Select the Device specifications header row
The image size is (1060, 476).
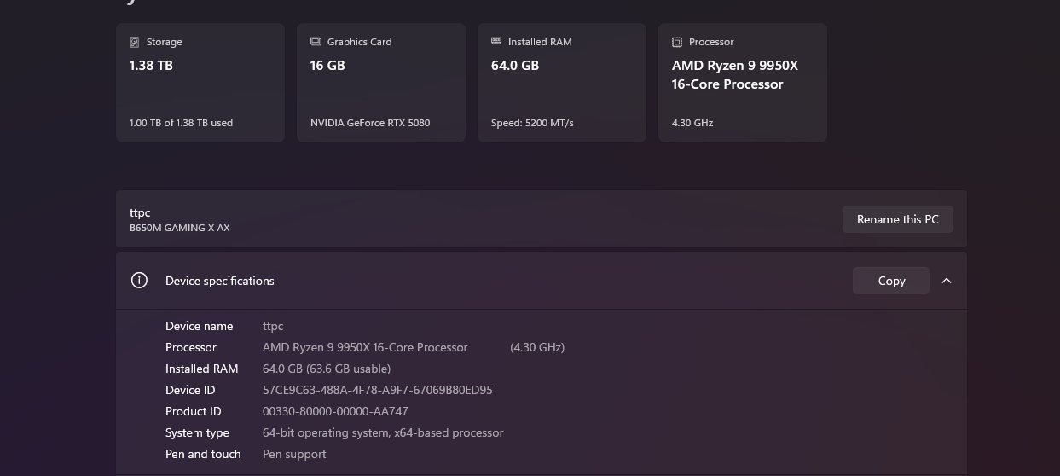pos(542,281)
